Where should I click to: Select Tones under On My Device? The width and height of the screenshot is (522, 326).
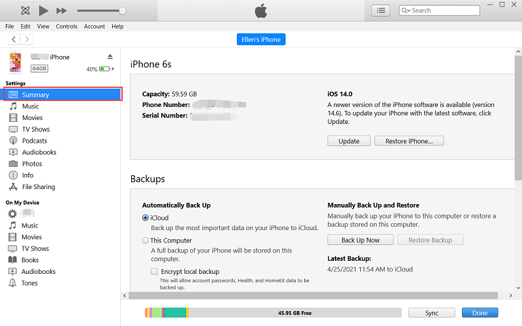click(29, 283)
